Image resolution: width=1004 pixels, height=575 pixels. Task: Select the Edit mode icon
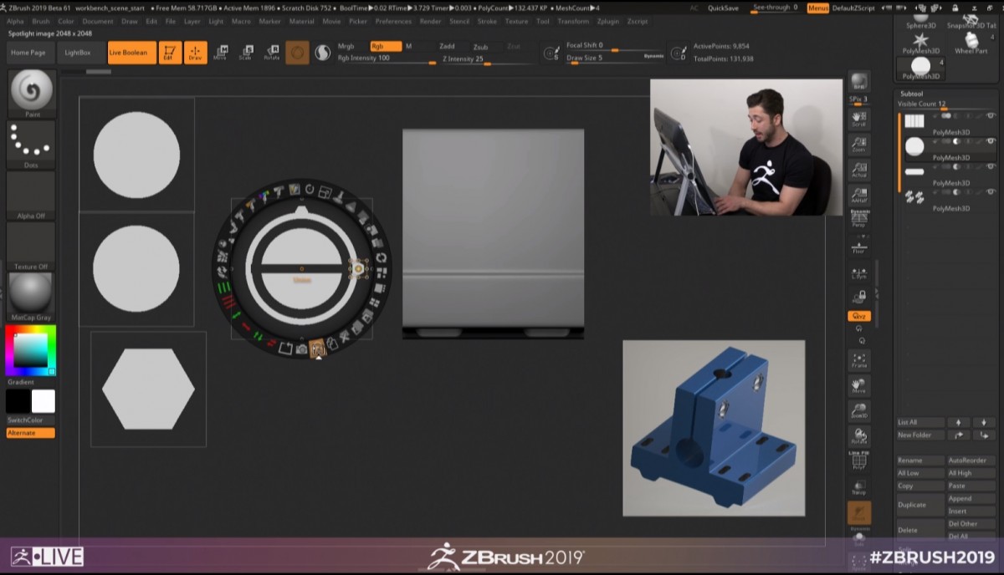coord(170,53)
